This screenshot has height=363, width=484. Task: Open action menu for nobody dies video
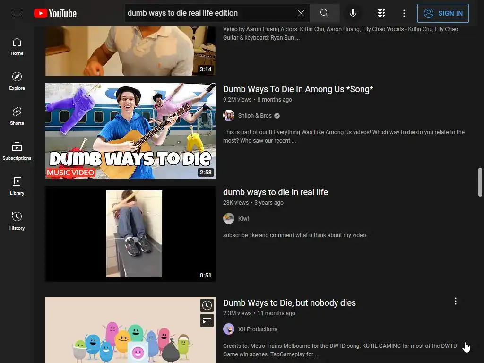456,301
